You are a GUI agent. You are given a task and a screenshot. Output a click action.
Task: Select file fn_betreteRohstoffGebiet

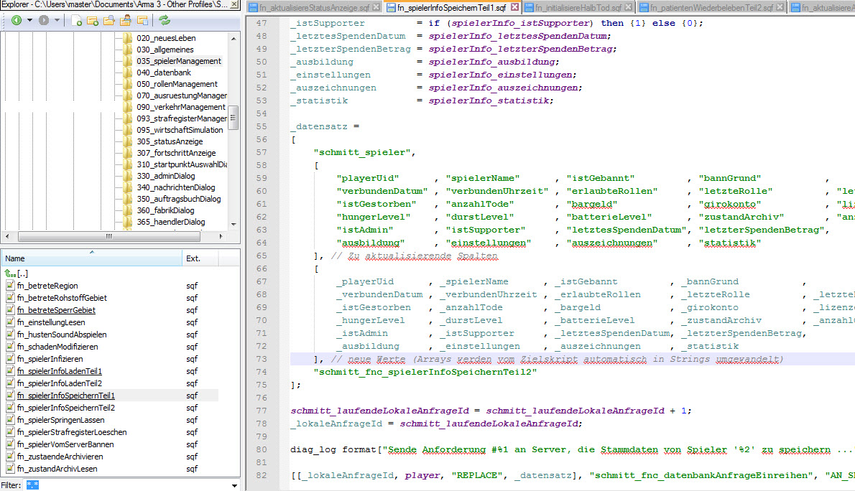coord(62,298)
